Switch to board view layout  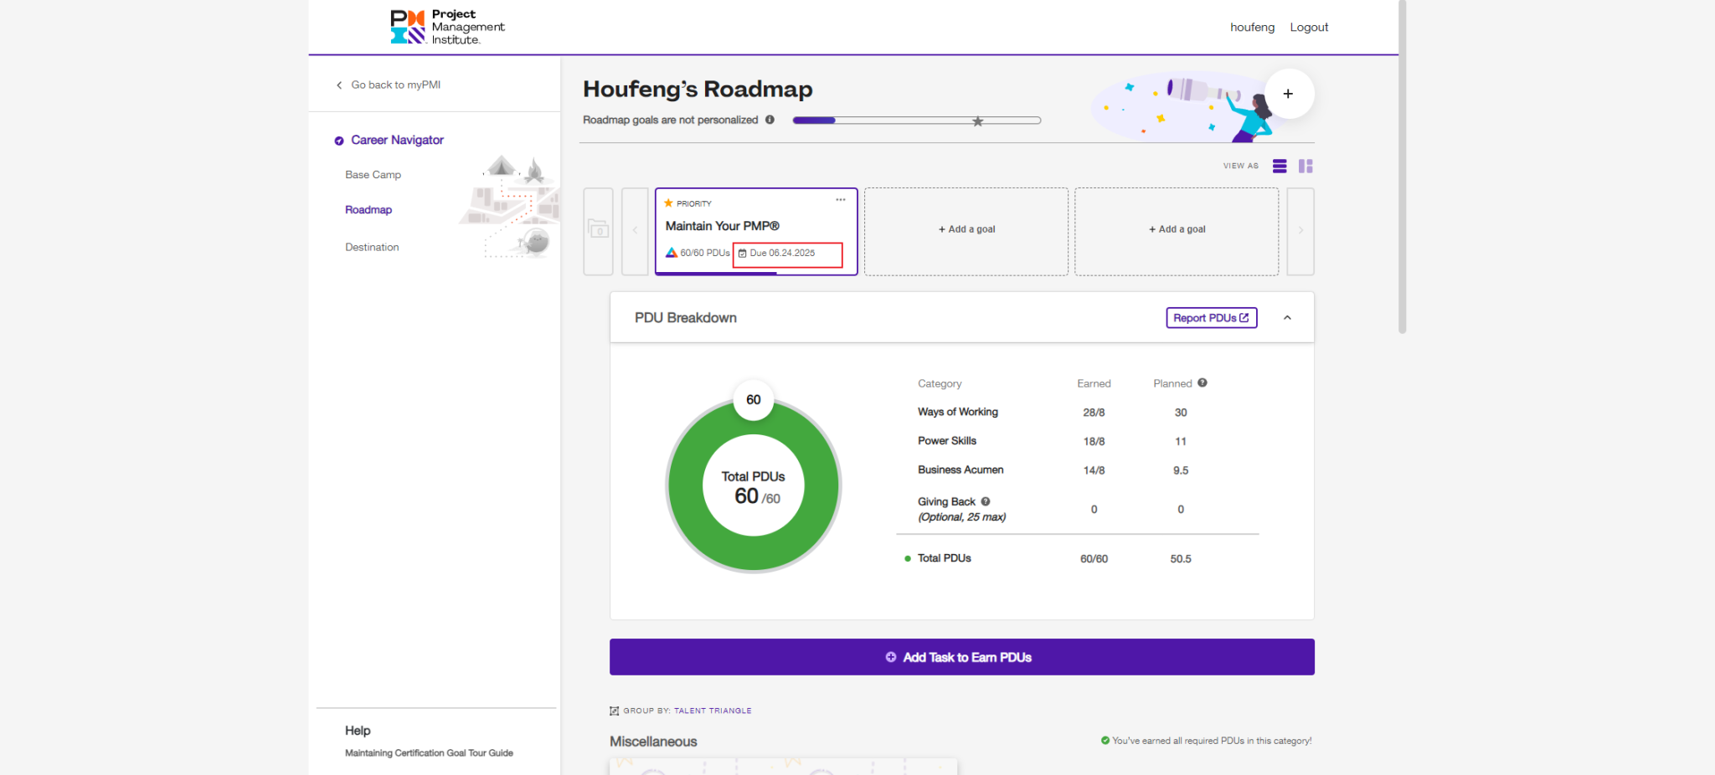pos(1306,167)
